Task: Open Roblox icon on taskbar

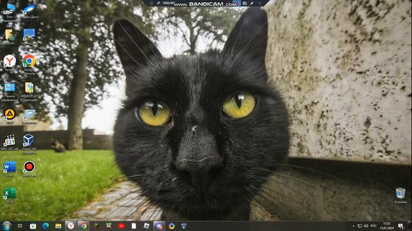Action: 146,226
